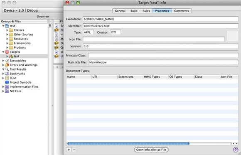Click Open Info.plist as File button
The height and width of the screenshot is (155, 241).
point(151,150)
